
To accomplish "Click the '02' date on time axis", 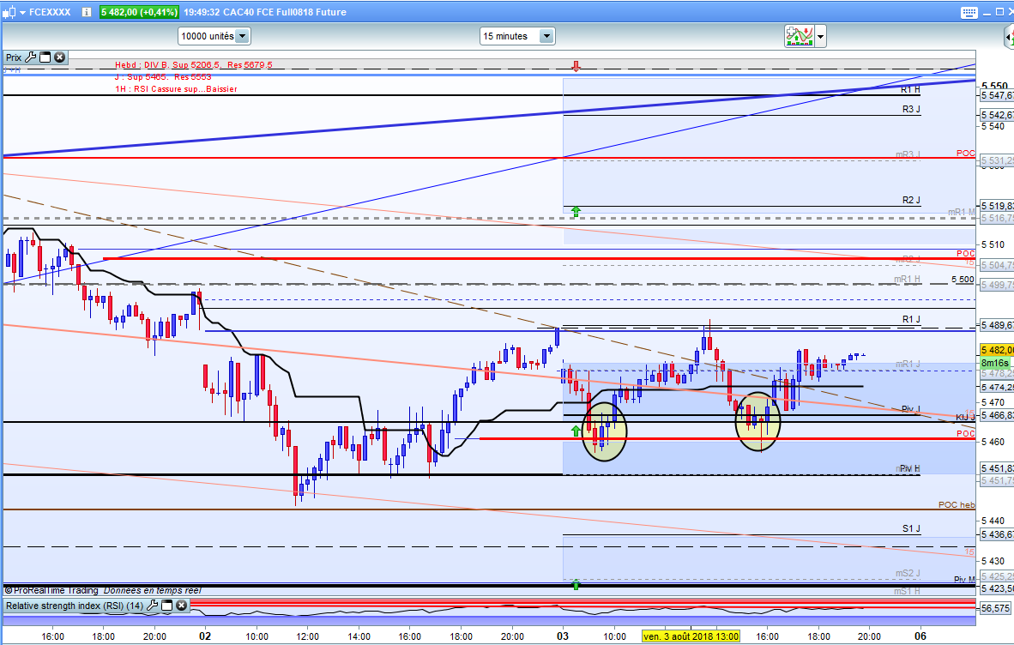I will (205, 636).
